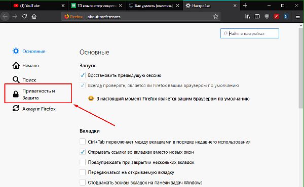Click the Yandex extension icon
This screenshot has width=304, height=187.
(x=286, y=17)
